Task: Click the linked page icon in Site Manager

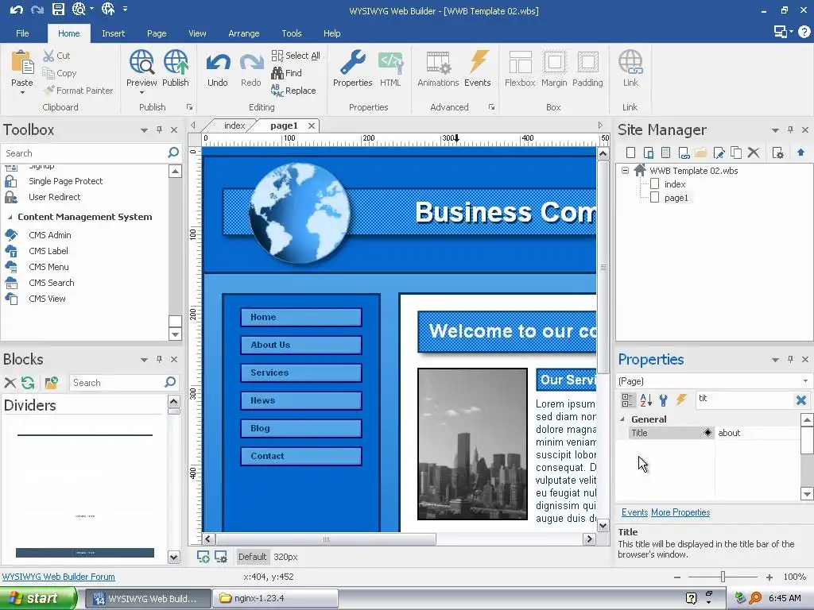Action: click(x=684, y=152)
